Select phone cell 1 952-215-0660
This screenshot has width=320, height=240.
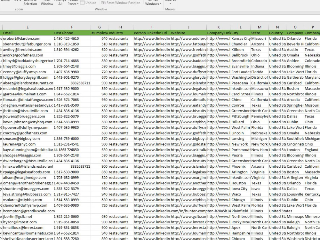[x=72, y=217]
